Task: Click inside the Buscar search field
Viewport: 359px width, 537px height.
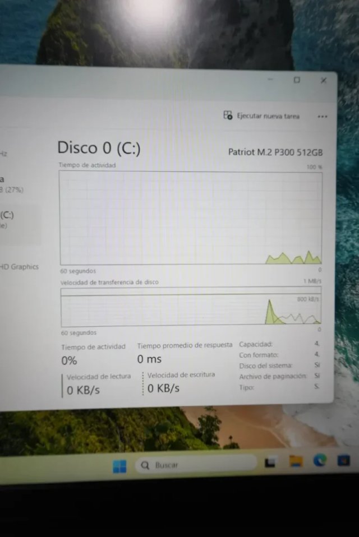Action: coord(196,464)
